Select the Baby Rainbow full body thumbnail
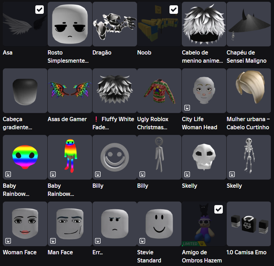The width and height of the screenshot is (274, 266). [70, 157]
